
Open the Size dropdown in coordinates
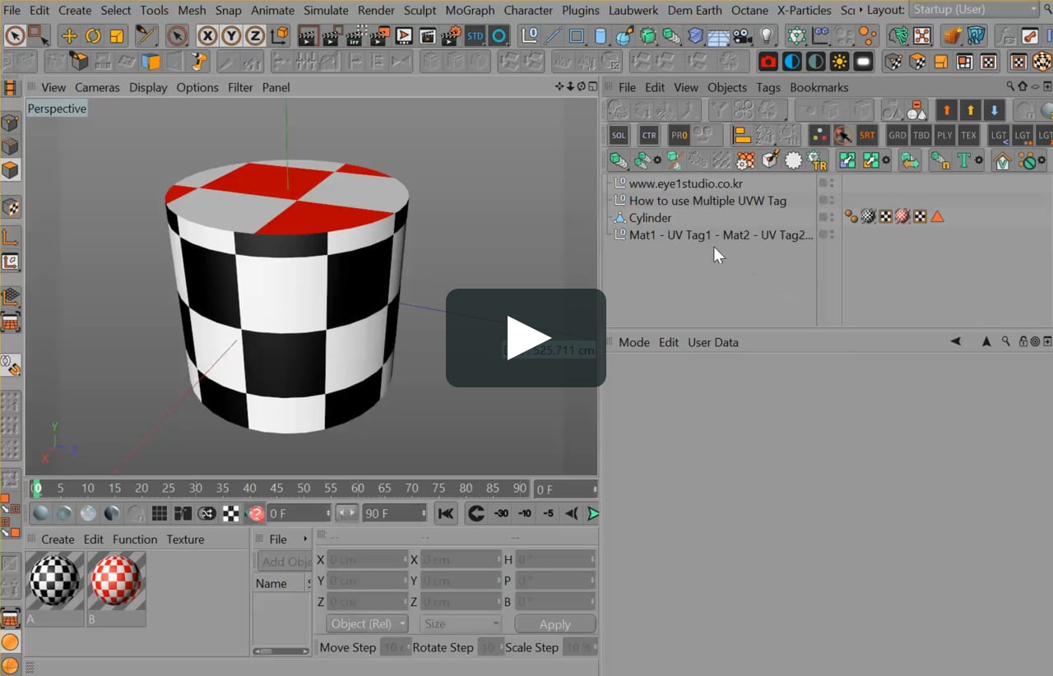pyautogui.click(x=461, y=624)
